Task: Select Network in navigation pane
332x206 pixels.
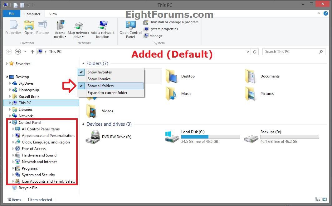Action: pos(26,116)
